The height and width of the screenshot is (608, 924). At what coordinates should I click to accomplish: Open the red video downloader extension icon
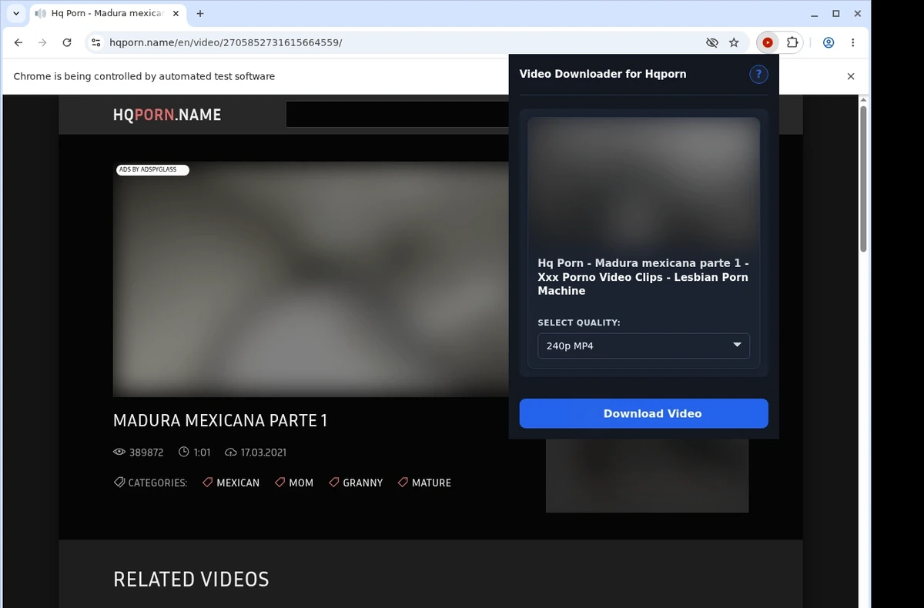click(x=768, y=43)
